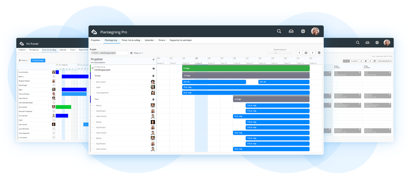Click the team icon on Udviklingsprojekt row
The height and width of the screenshot is (190, 411).
tap(153, 69)
